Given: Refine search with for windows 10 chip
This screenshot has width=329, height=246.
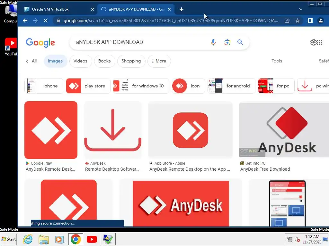Looking at the screenshot, I should tap(141, 86).
